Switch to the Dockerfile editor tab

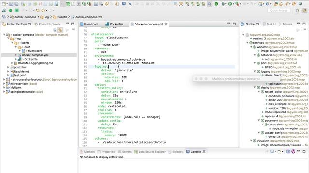point(114,24)
